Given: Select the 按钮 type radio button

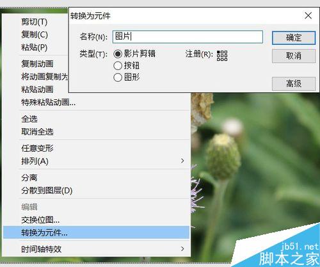Looking at the screenshot, I should [118, 66].
